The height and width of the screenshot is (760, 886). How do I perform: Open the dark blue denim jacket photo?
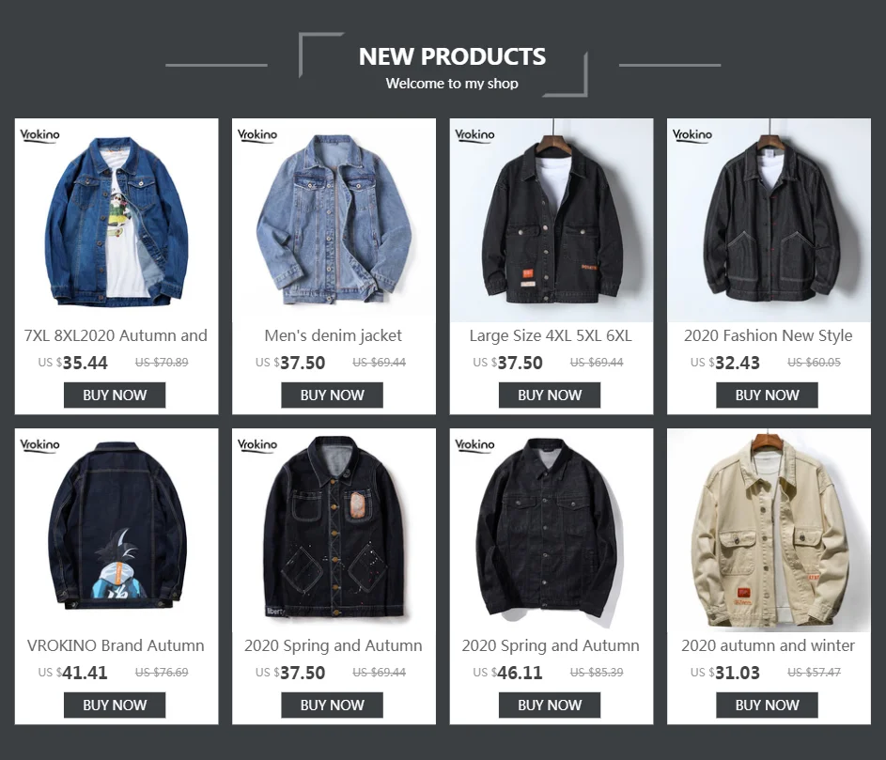coord(117,221)
